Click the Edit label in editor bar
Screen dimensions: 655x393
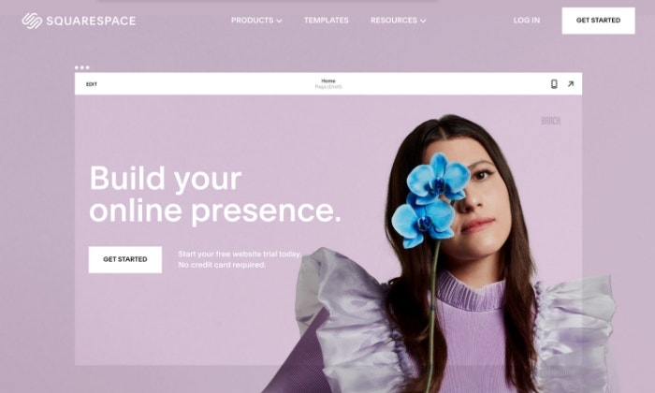(92, 84)
